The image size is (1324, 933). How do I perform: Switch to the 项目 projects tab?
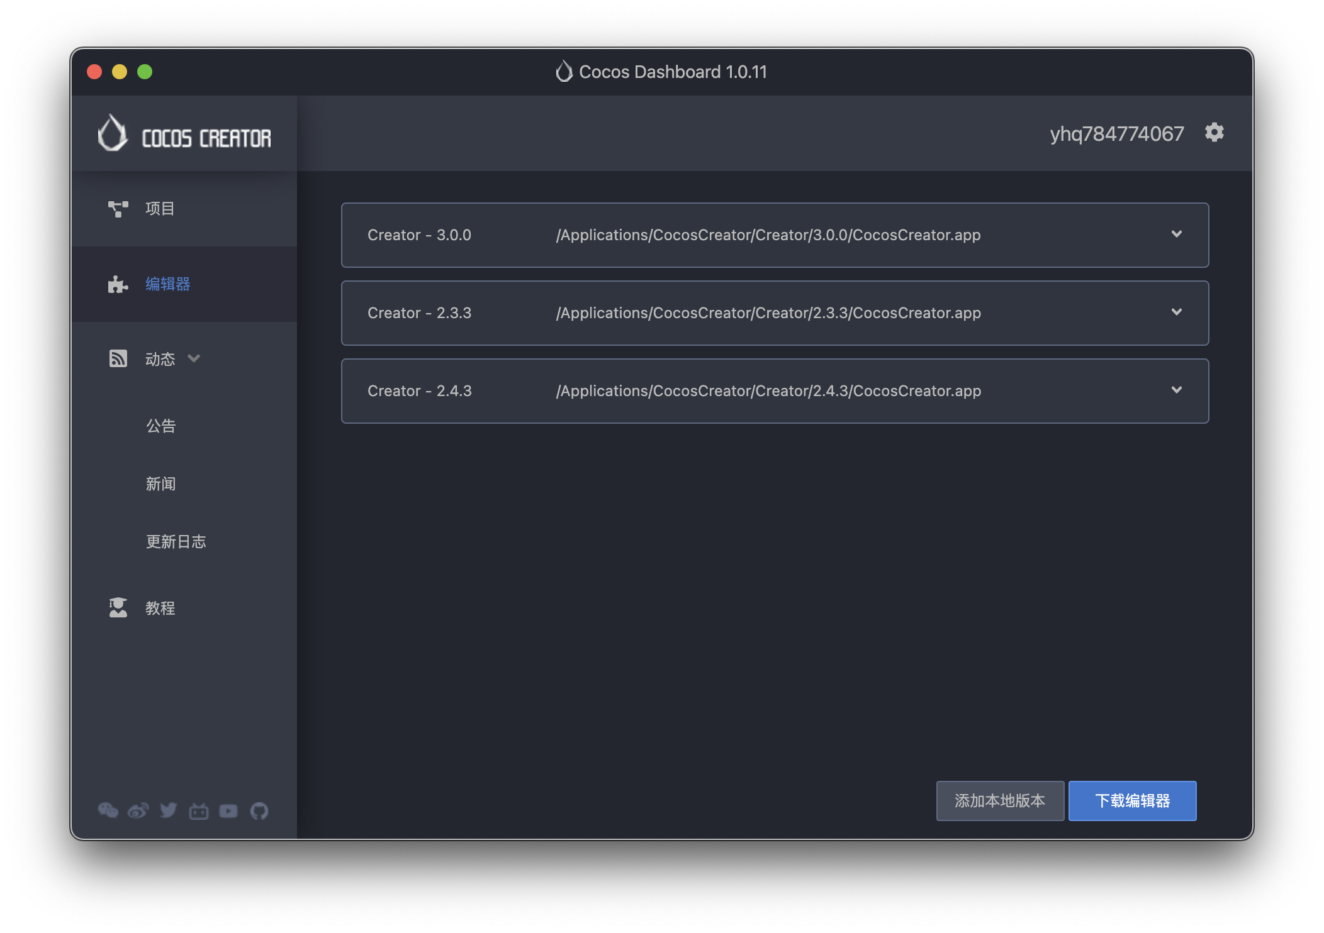[x=159, y=209]
